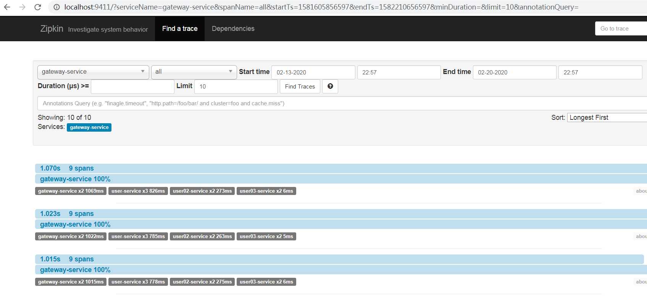Click the user-service x3 785ms label
This screenshot has width=647, height=298.
pyautogui.click(x=138, y=237)
